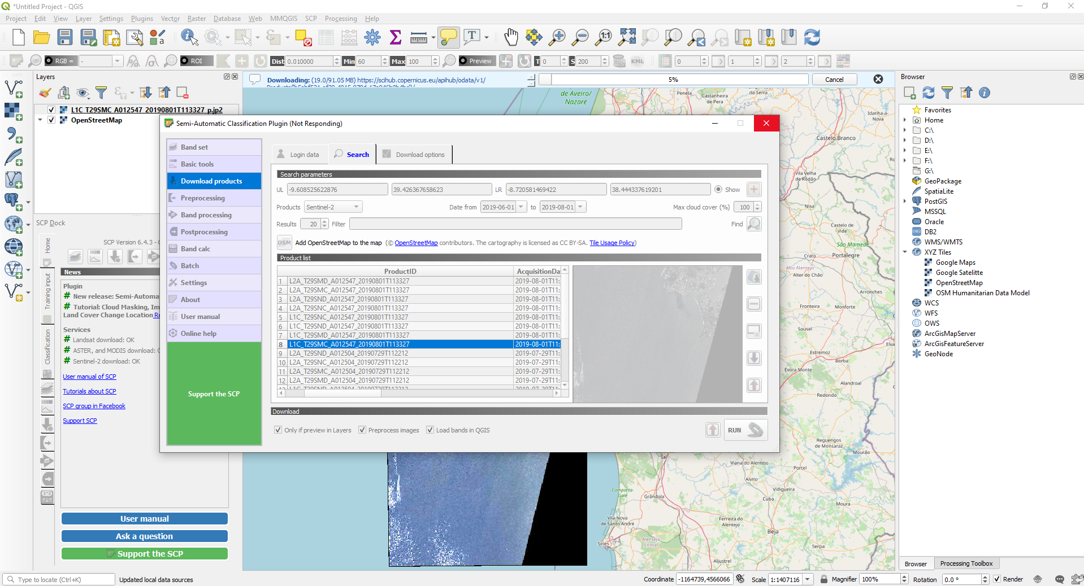1084x586 pixels.
Task: Click the Statistical Summary sigma icon
Action: [396, 38]
